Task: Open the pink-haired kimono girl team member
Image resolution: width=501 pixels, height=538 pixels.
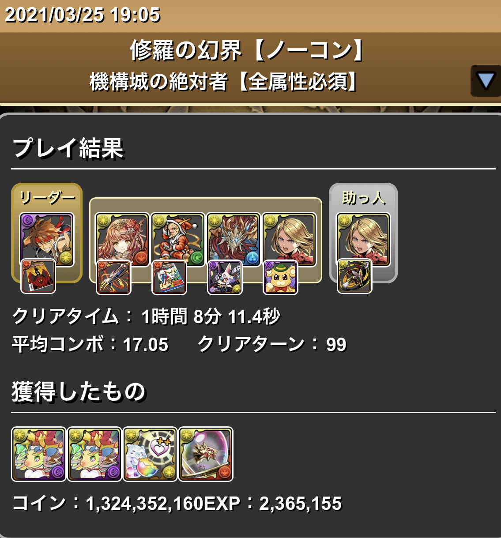Action: [122, 240]
